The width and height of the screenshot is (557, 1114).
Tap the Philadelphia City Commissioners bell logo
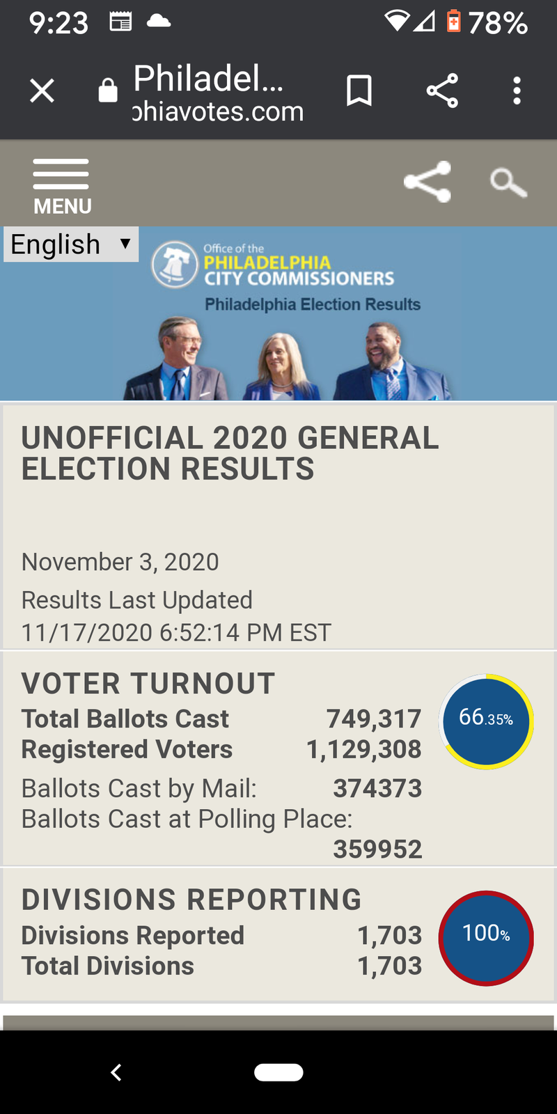click(175, 265)
